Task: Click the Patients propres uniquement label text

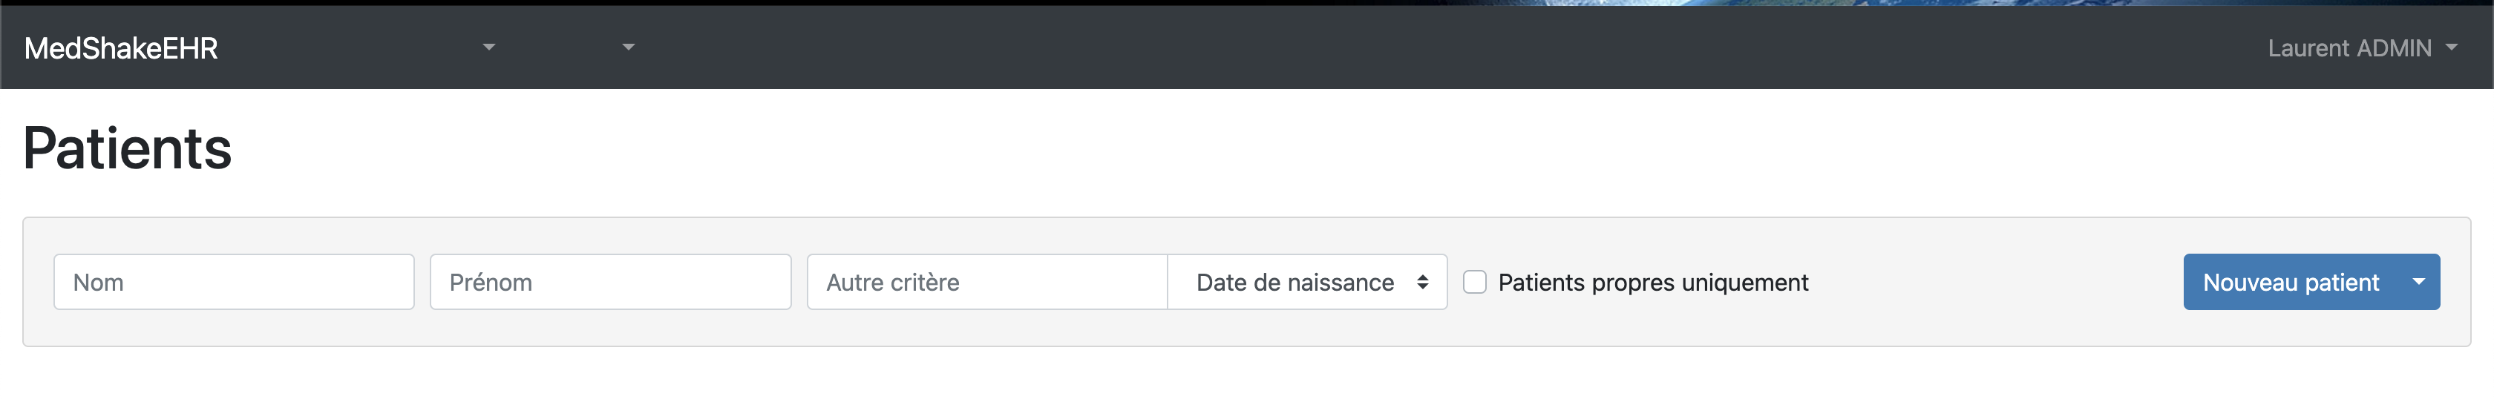Action: [1653, 282]
